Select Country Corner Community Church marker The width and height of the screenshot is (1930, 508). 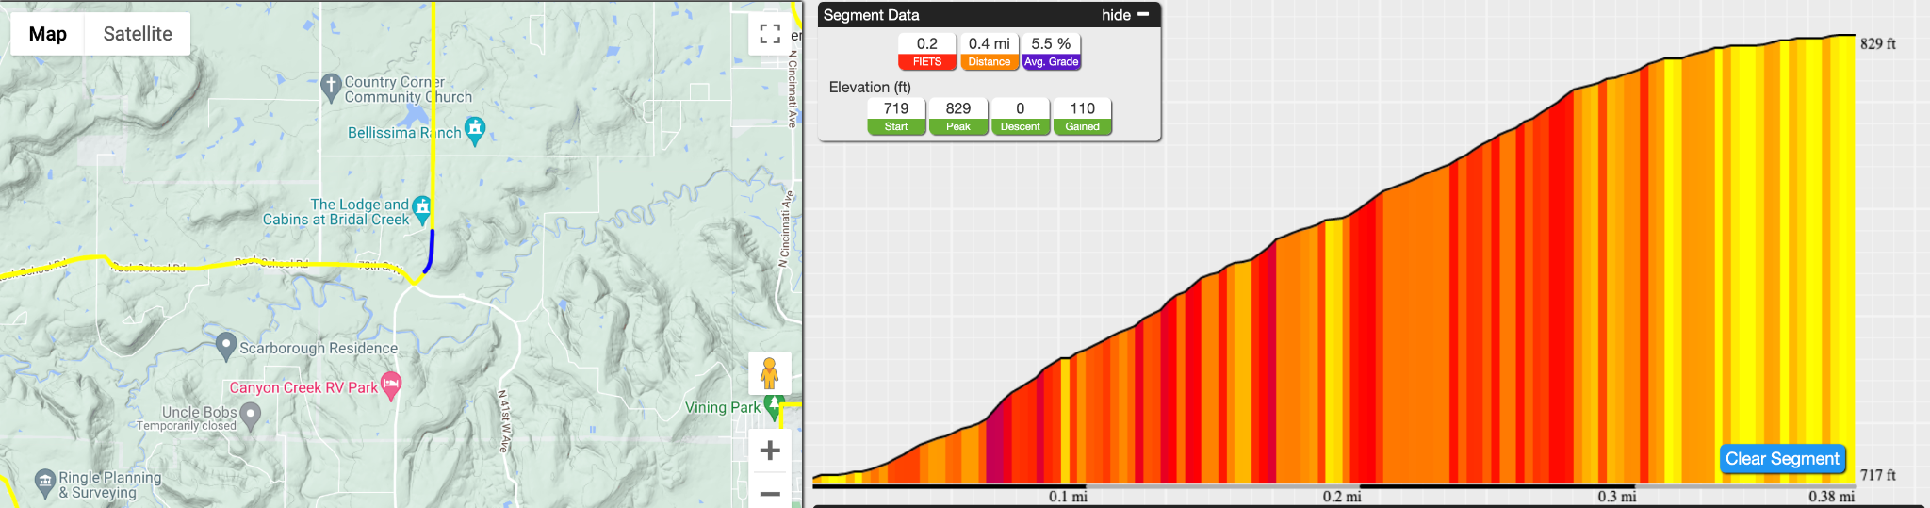tap(330, 88)
